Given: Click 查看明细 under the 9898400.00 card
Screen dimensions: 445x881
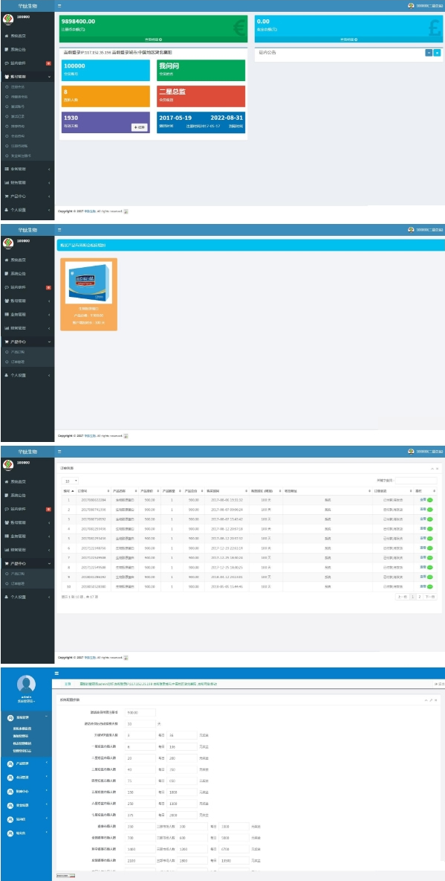Looking at the screenshot, I should pos(153,40).
